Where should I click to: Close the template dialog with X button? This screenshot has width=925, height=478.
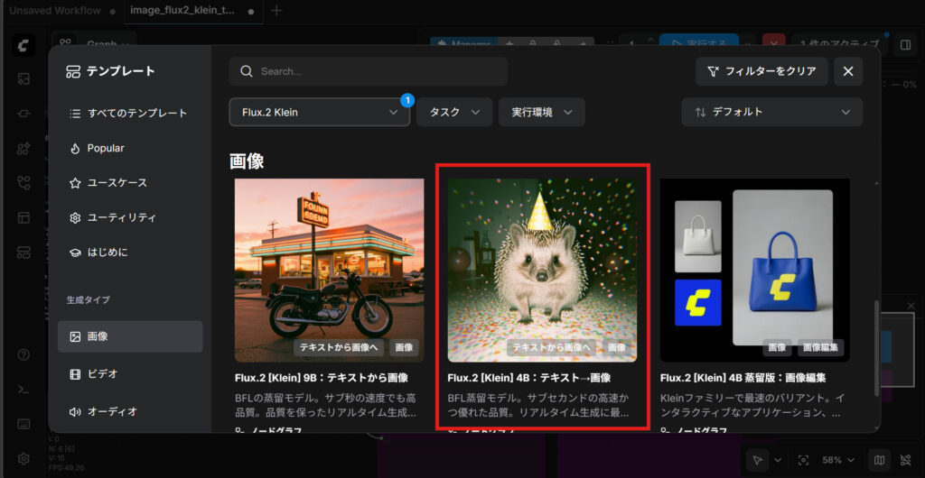847,71
